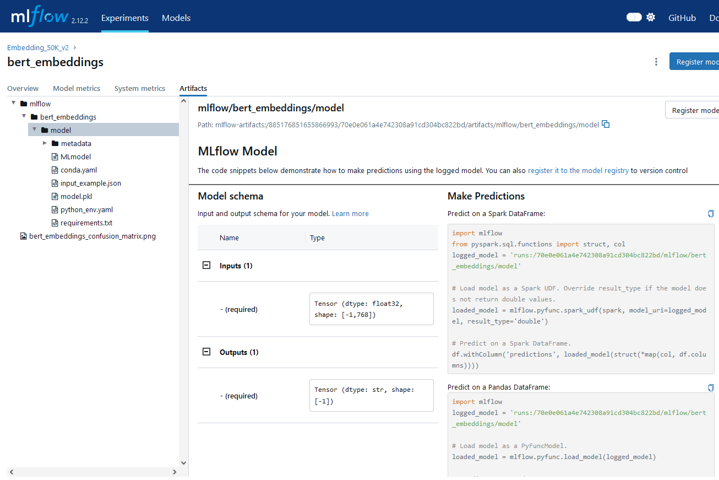Click the copy artifact path icon
This screenshot has height=480, width=719.
[606, 125]
